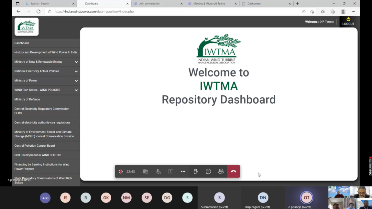The image size is (372, 209).
Task: Click the share content tray icon
Action: point(170,172)
